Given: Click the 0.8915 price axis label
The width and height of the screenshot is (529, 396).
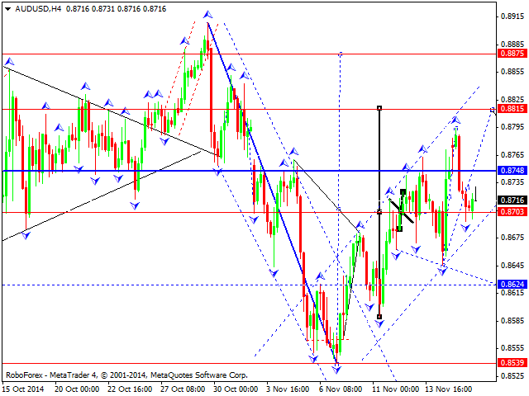Looking at the screenshot, I should click(x=512, y=16).
